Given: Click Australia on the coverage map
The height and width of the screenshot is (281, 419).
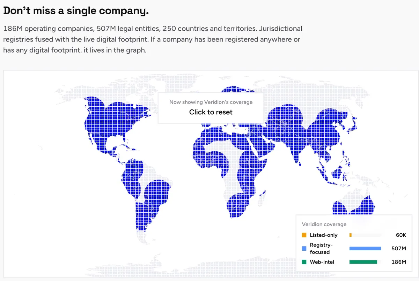Looking at the screenshot, I should [x=353, y=208].
